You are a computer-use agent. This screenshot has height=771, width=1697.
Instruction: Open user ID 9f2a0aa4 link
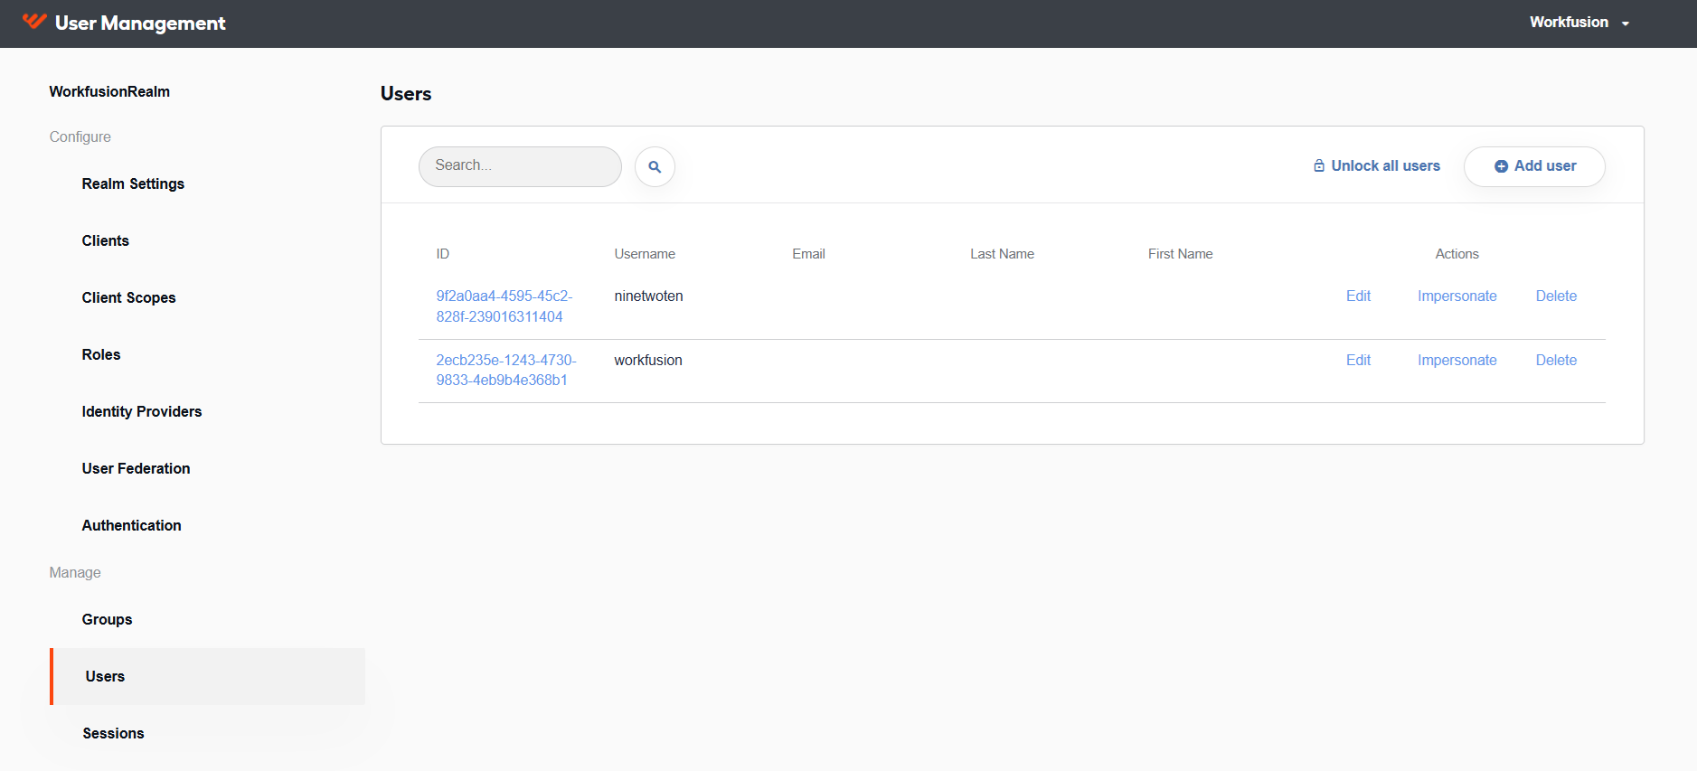coord(504,306)
